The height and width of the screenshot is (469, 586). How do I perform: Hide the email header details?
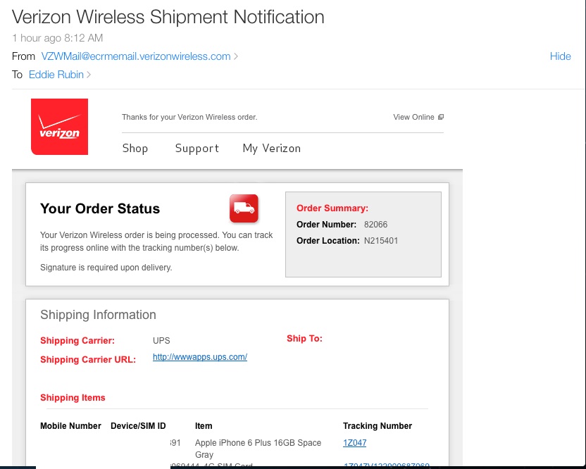560,56
